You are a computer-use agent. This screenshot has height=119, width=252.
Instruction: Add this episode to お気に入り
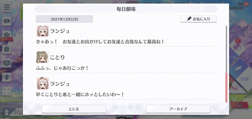click(199, 19)
